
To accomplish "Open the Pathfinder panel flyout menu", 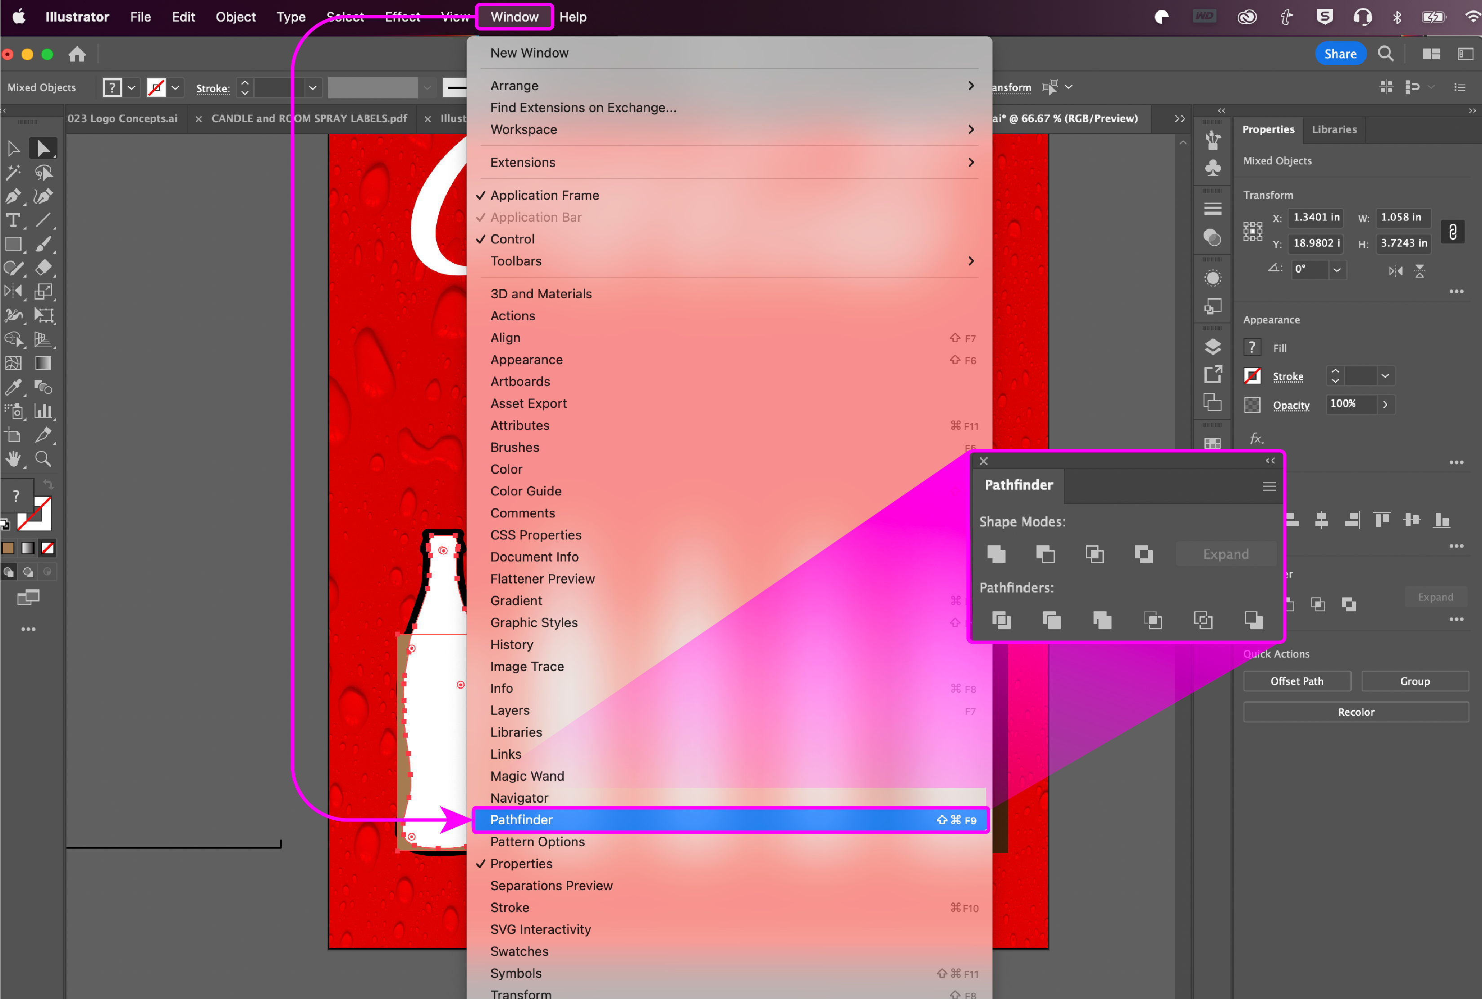I will point(1269,486).
